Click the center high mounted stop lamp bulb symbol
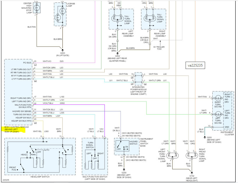 tap(37, 8)
